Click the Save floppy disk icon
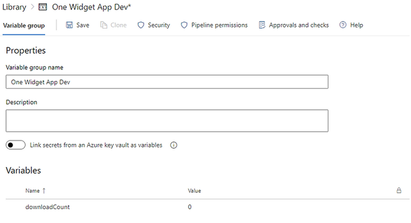Screen dimensions: 411x223 69,25
